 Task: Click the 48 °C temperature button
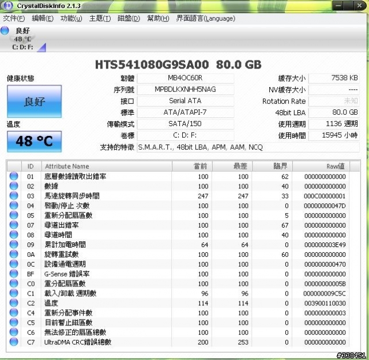click(x=35, y=141)
